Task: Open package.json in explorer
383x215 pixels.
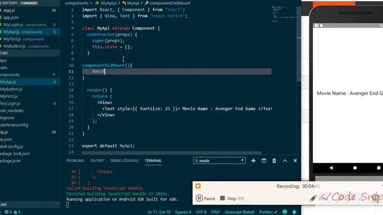Action: point(29,161)
